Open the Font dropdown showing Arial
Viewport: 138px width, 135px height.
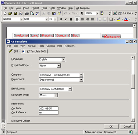coord(46,19)
